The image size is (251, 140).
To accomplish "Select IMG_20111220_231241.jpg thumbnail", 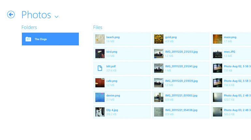I will pyautogui.click(x=159, y=68).
